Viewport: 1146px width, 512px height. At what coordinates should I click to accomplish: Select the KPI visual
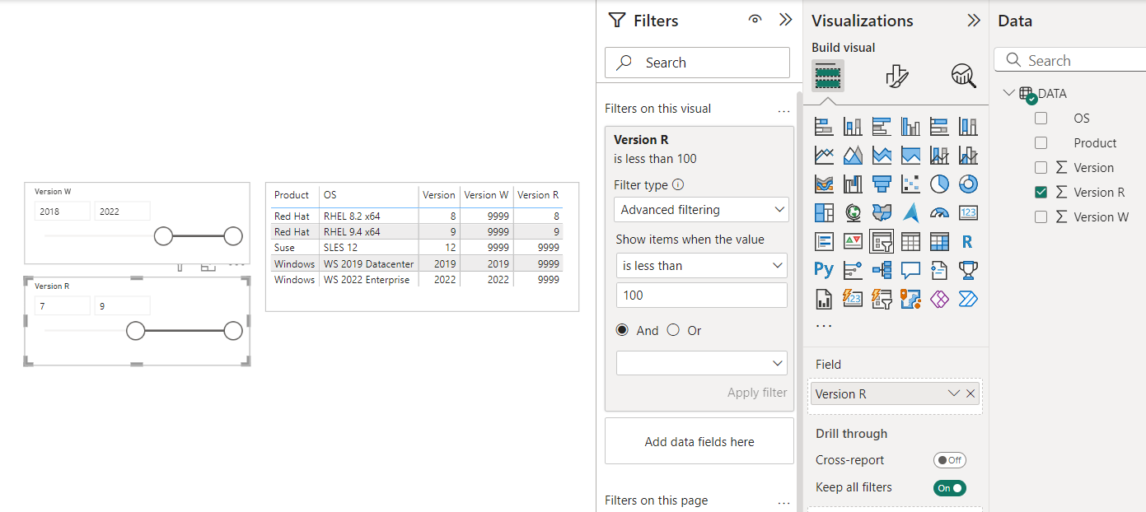(853, 241)
